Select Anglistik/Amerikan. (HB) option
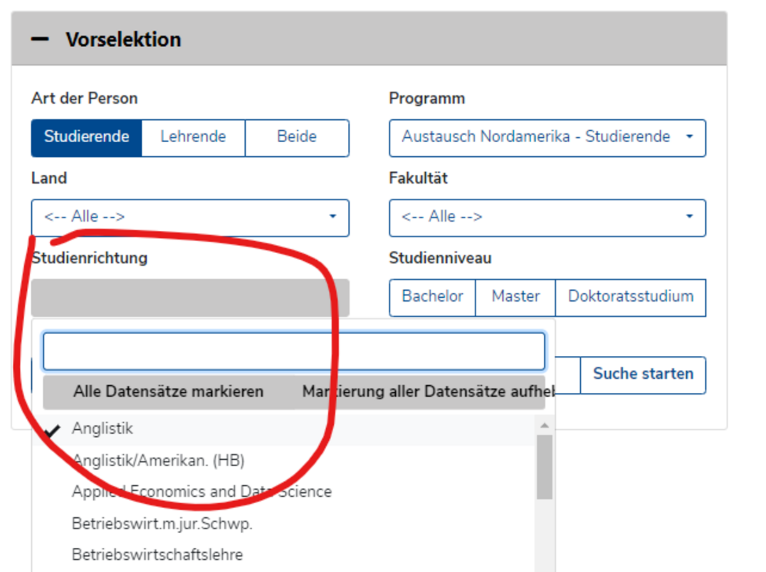The height and width of the screenshot is (572, 766). coord(158,460)
